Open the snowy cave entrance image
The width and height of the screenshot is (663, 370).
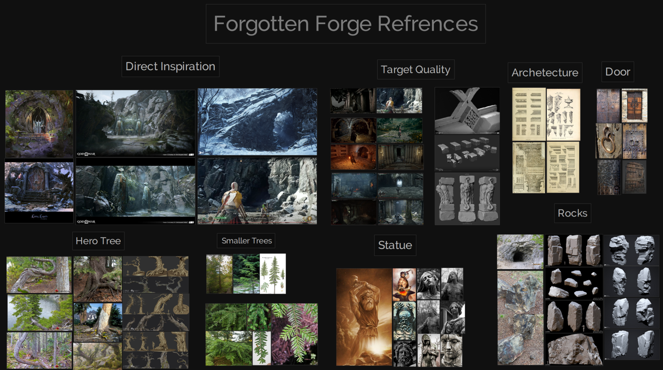(x=257, y=121)
